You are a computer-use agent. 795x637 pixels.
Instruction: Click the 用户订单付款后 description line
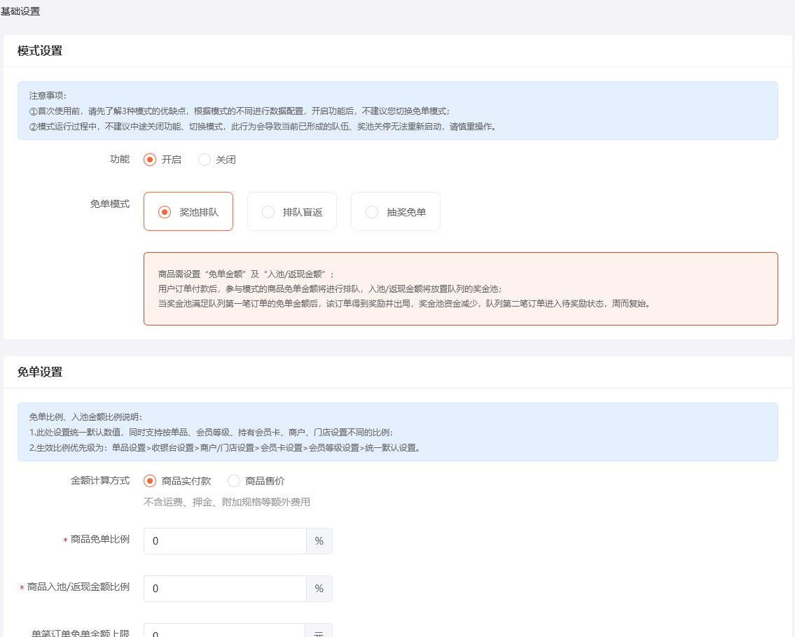(330, 289)
